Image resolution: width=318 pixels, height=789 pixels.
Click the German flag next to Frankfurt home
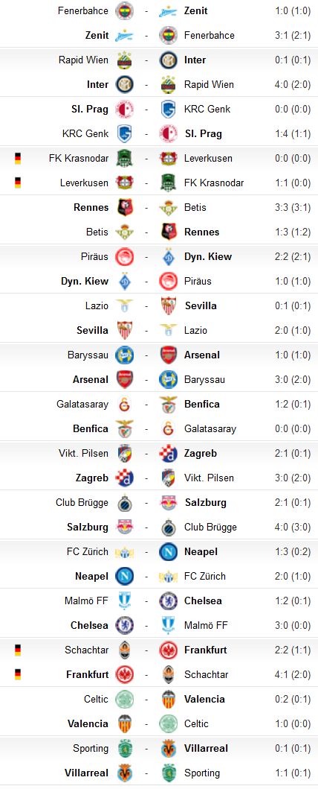pyautogui.click(x=18, y=675)
